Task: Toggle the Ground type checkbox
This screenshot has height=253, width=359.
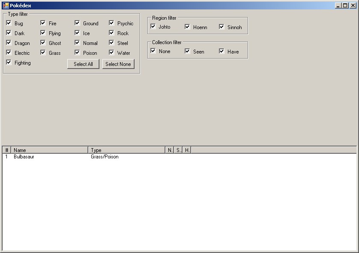Action: tap(77, 23)
